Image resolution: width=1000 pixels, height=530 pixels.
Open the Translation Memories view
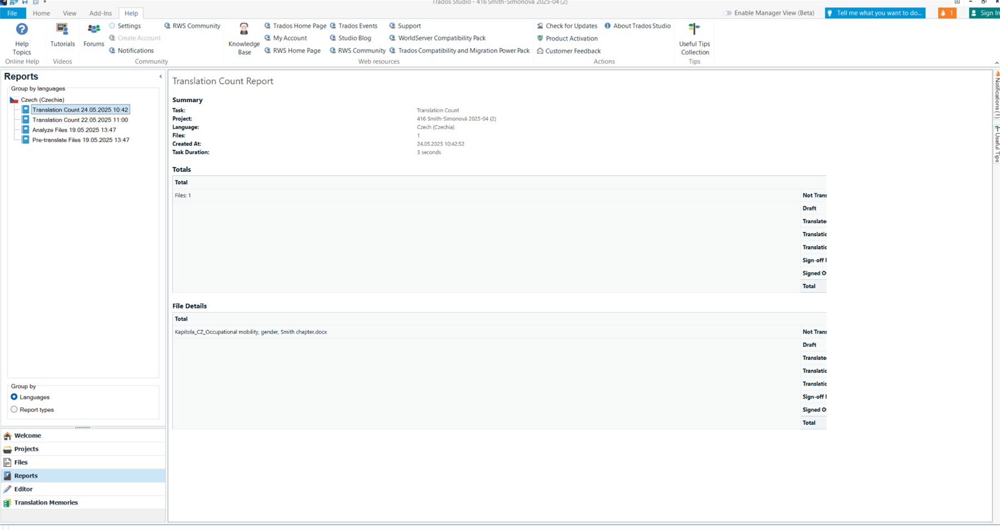pyautogui.click(x=46, y=502)
